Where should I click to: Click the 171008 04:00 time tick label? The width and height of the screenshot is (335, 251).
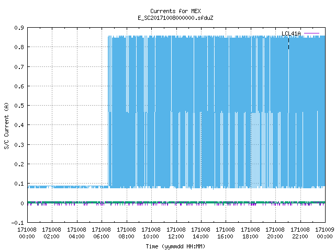pyautogui.click(x=76, y=233)
